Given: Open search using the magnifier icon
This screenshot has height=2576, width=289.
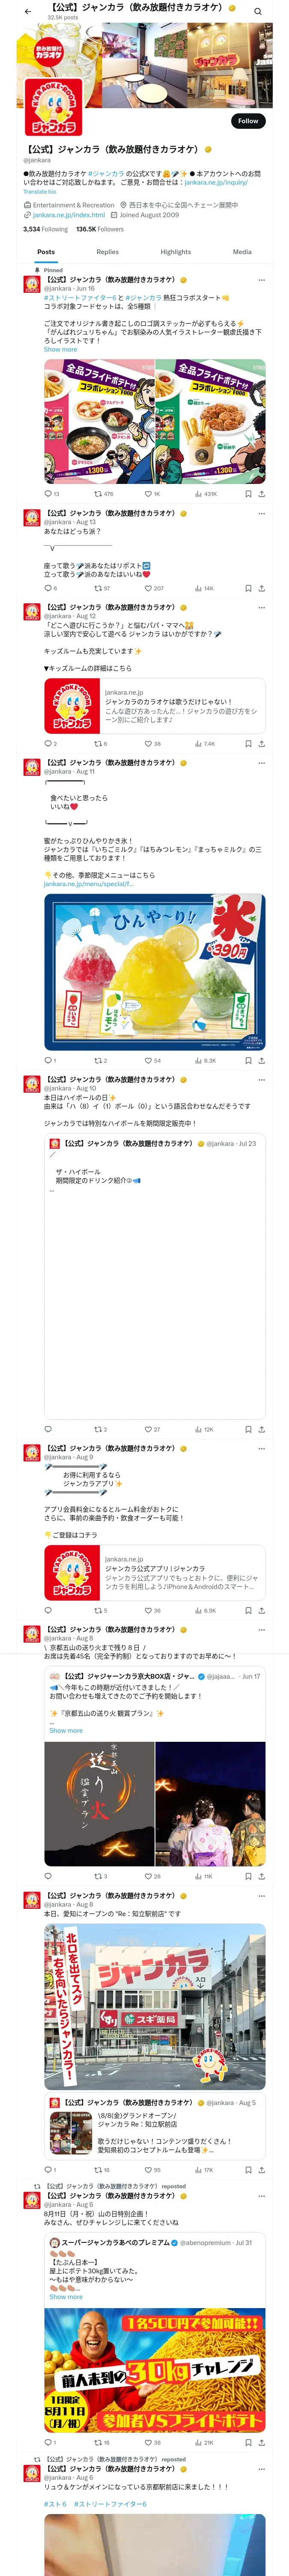Looking at the screenshot, I should coord(257,11).
